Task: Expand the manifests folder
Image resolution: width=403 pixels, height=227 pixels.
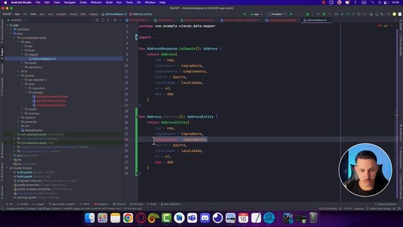Action: pos(11,30)
